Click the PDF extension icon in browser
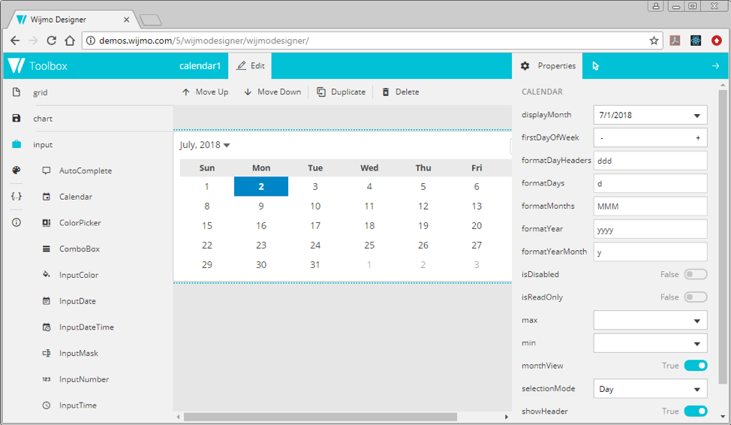 coord(675,41)
